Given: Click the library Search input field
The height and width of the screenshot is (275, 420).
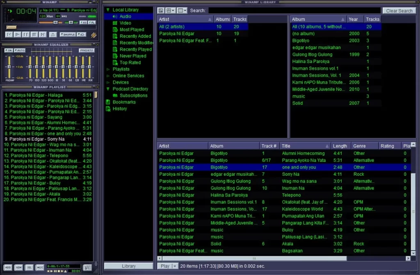Looking at the screenshot, I should point(294,10).
